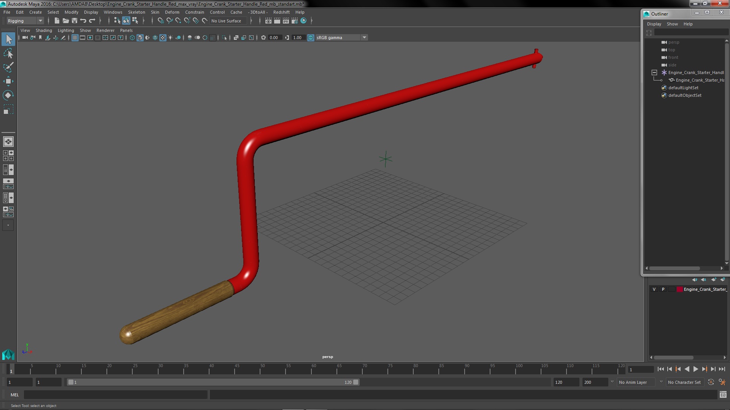Choose the Rotate tool
The image size is (730, 410).
pyautogui.click(x=8, y=95)
